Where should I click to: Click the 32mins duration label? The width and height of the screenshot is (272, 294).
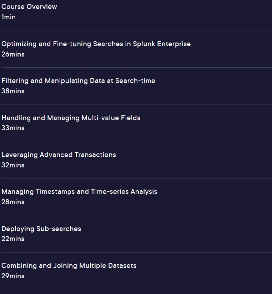[13, 165]
